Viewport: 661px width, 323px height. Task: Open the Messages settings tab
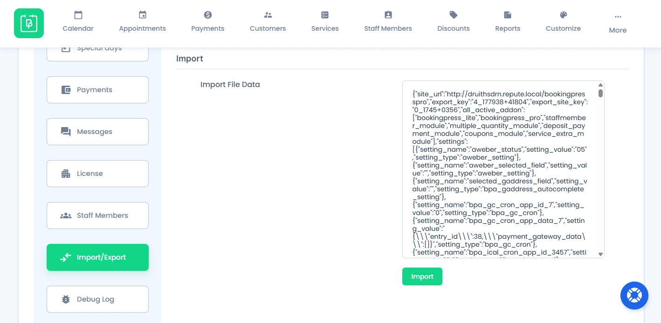[x=97, y=132]
